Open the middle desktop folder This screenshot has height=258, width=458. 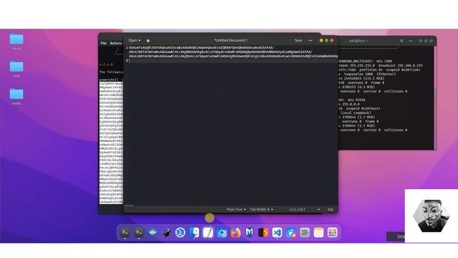[x=16, y=70]
